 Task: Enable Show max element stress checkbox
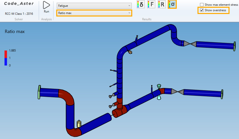tap(202, 5)
